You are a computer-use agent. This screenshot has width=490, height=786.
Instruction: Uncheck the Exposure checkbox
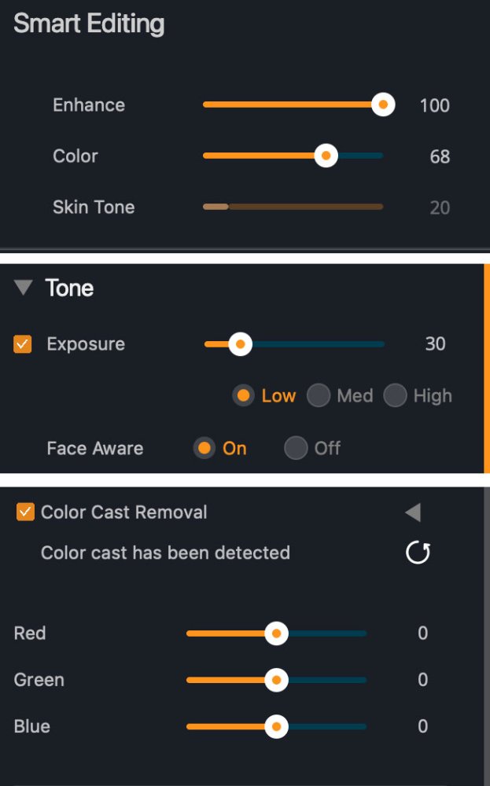pyautogui.click(x=22, y=343)
